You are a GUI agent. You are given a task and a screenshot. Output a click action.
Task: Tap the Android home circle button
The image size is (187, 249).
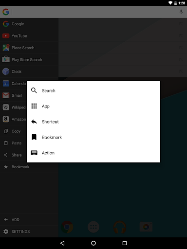pyautogui.click(x=93, y=243)
